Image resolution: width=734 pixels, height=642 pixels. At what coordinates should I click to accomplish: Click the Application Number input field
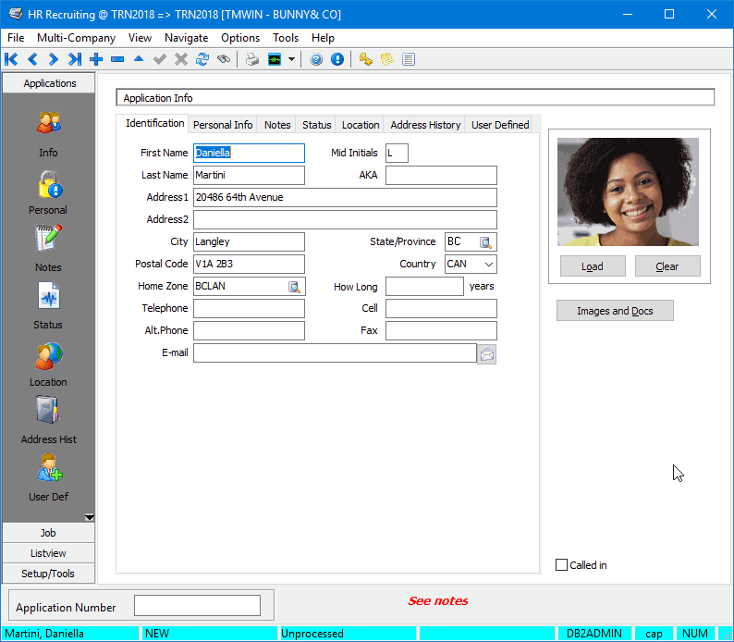pos(197,606)
